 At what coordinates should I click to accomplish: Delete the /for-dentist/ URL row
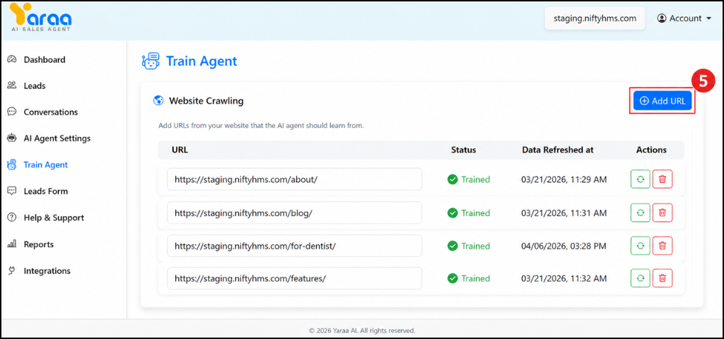[x=662, y=246]
